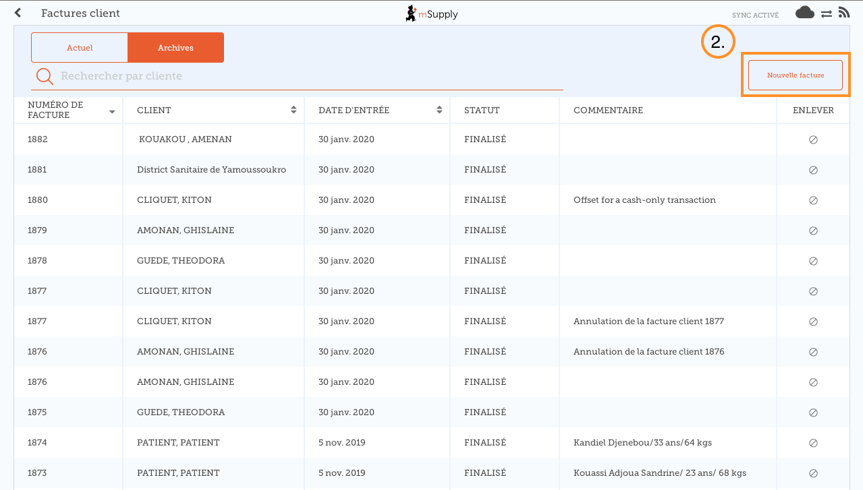Select the Archives tab

click(175, 48)
